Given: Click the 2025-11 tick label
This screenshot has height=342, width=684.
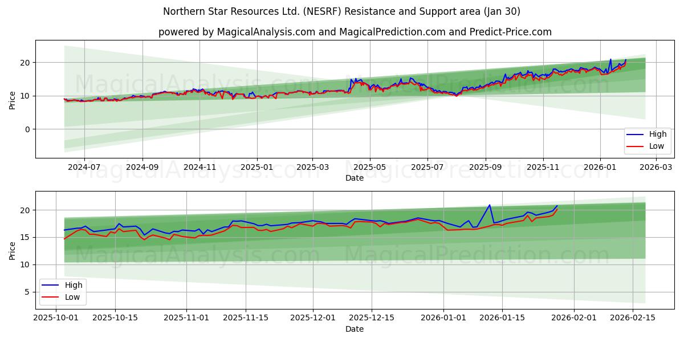Looking at the screenshot, I should (x=543, y=167).
